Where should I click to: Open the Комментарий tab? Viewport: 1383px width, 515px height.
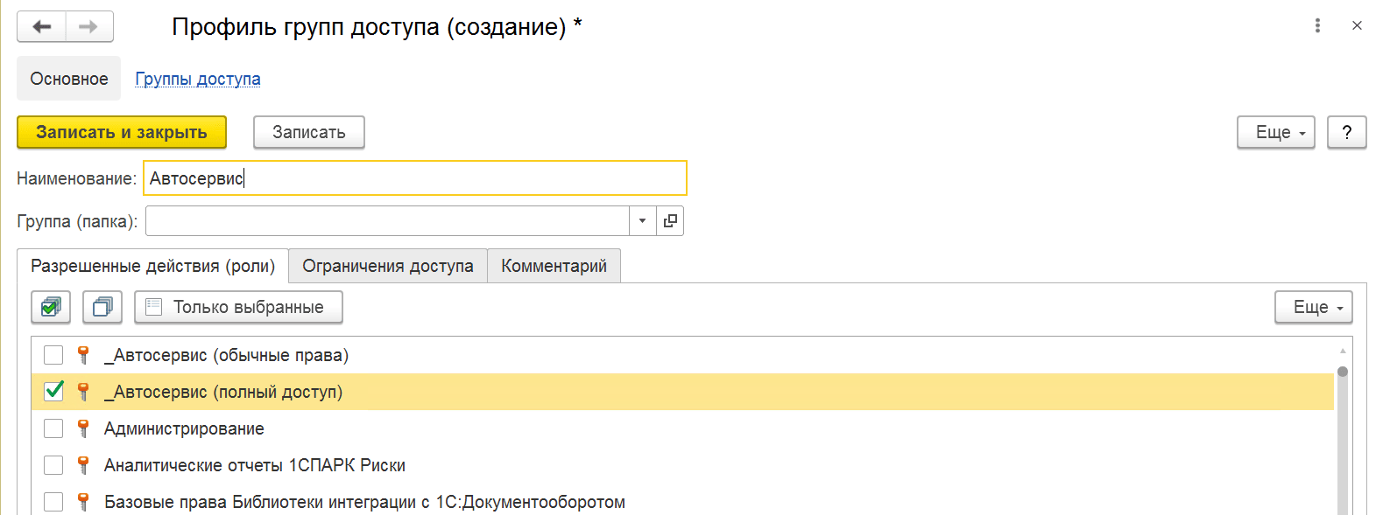pyautogui.click(x=554, y=266)
